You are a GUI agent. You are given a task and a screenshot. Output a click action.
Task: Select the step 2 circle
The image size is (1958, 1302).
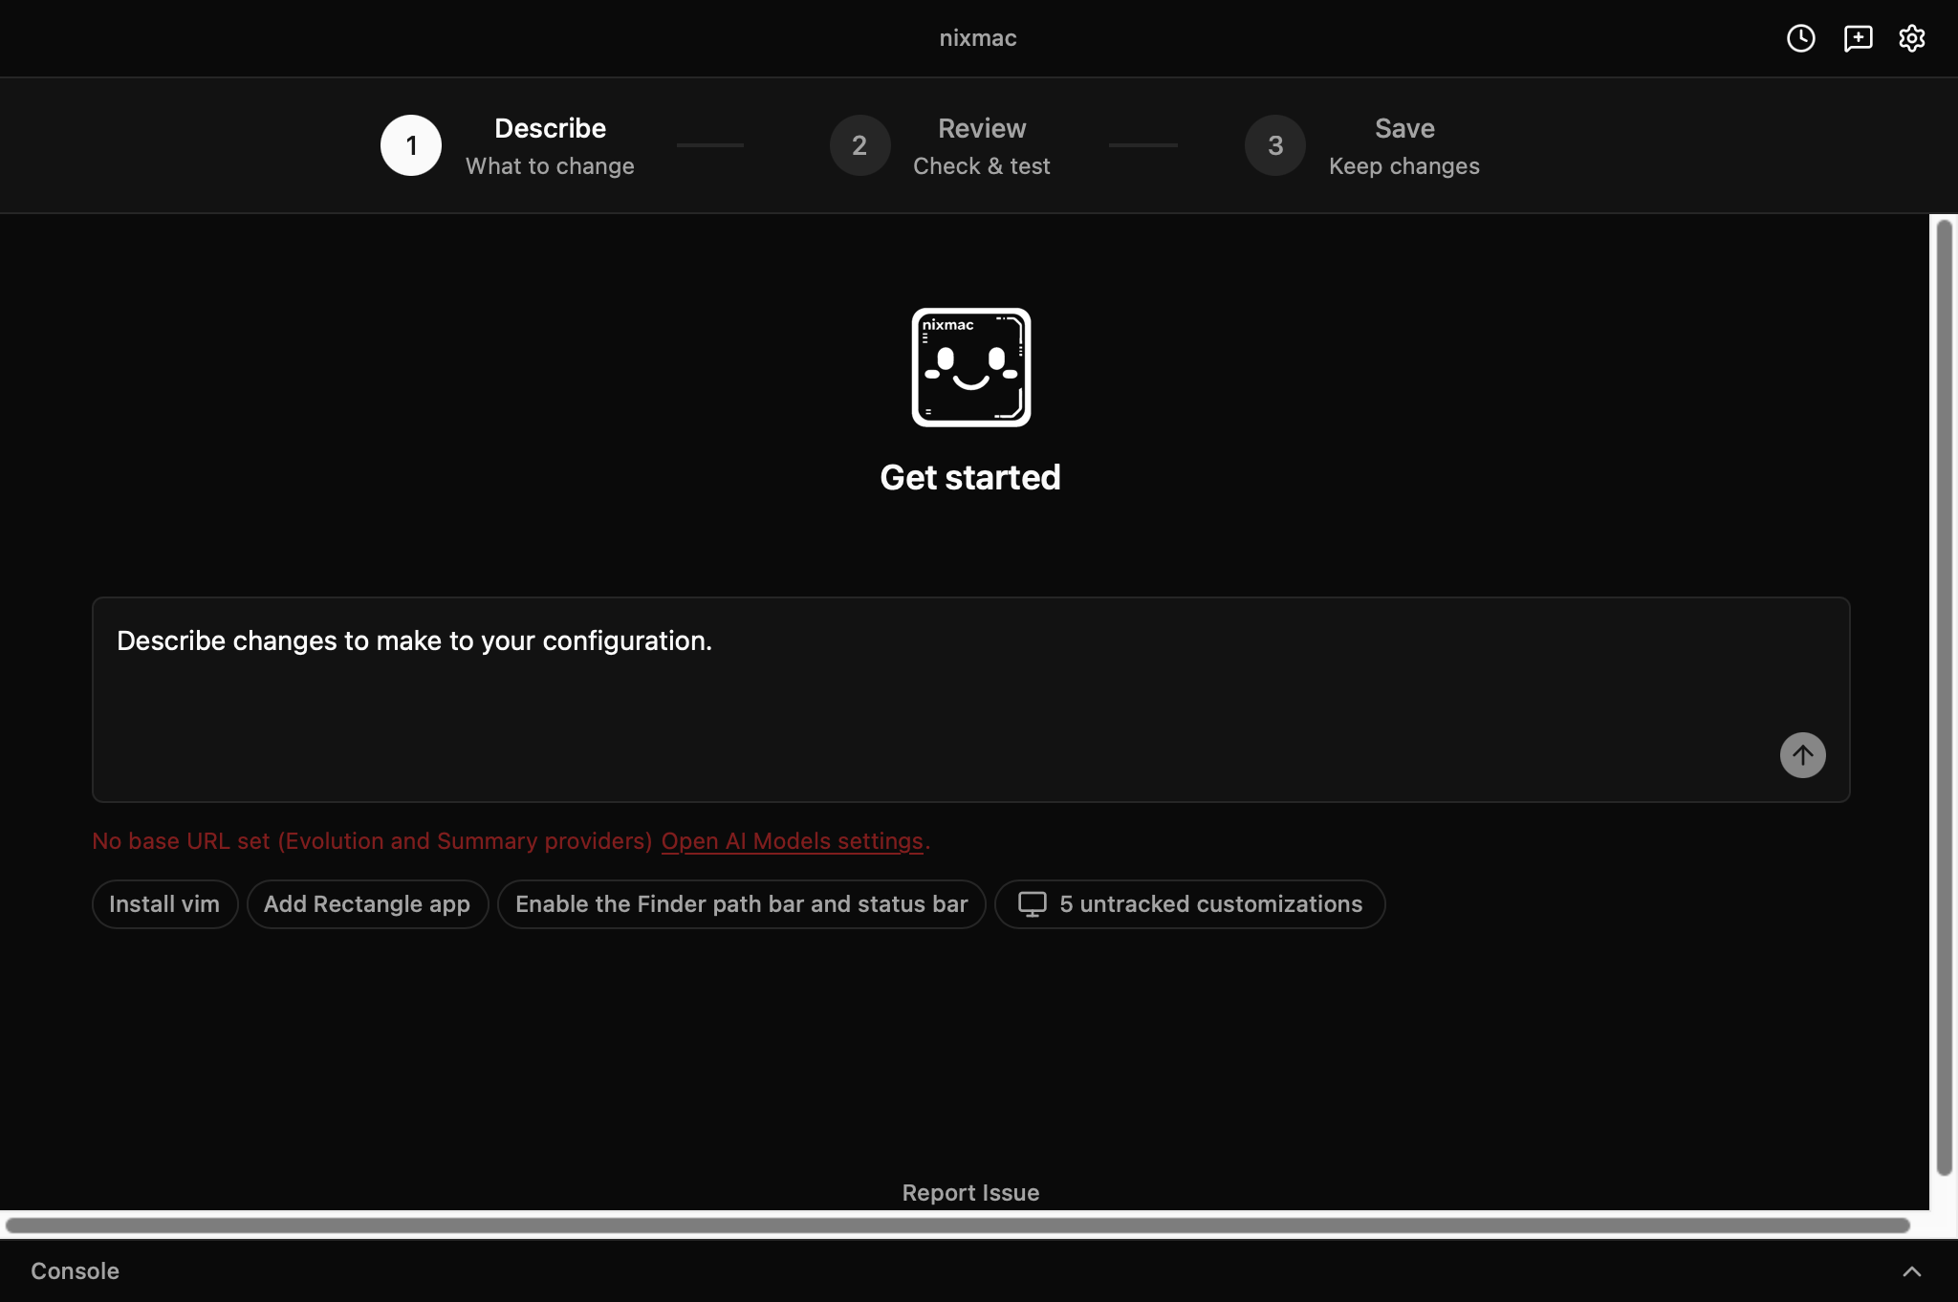point(859,145)
